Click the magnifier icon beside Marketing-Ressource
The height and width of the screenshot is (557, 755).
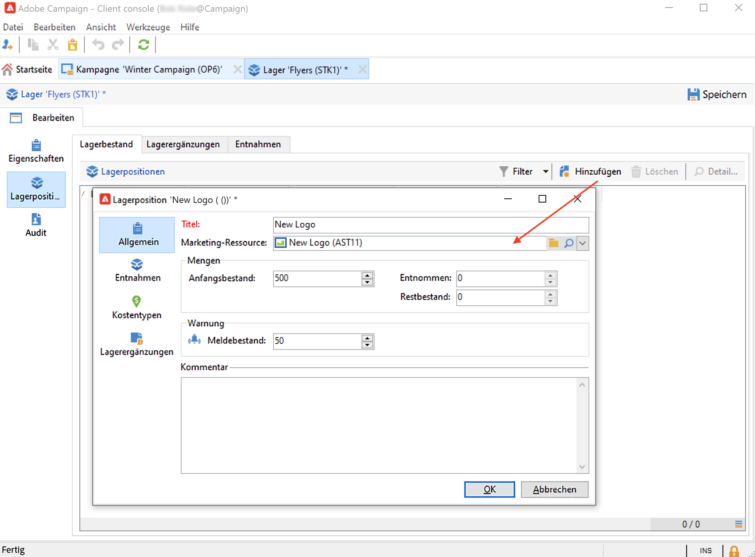click(569, 243)
